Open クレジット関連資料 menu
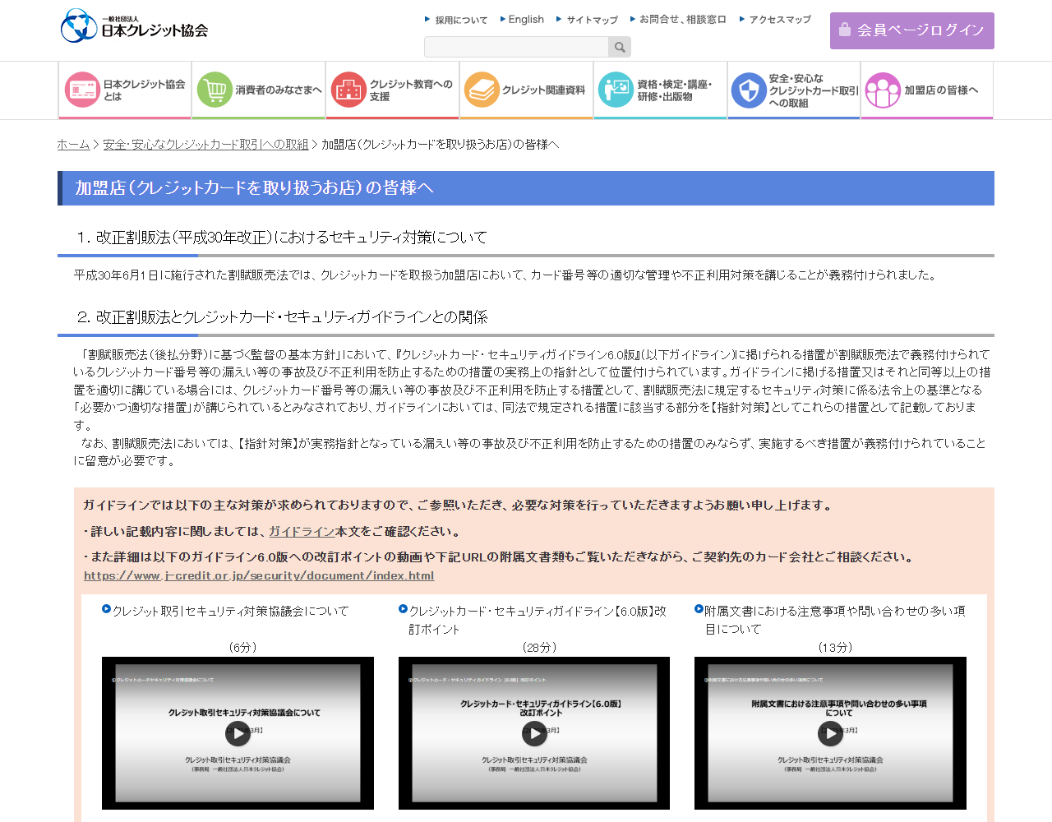The width and height of the screenshot is (1052, 822). click(x=527, y=90)
